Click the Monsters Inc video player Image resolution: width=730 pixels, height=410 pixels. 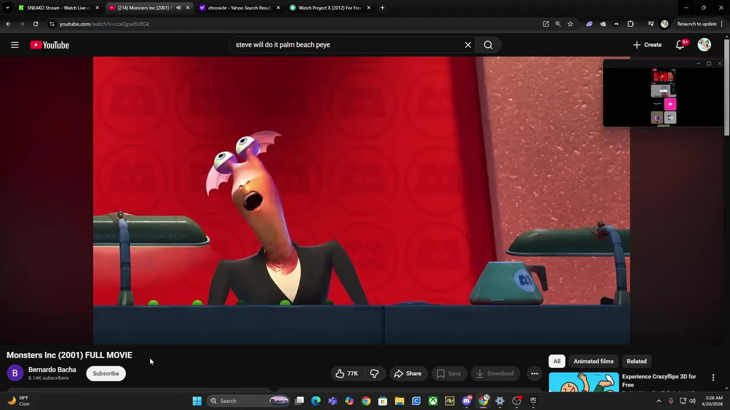point(362,200)
